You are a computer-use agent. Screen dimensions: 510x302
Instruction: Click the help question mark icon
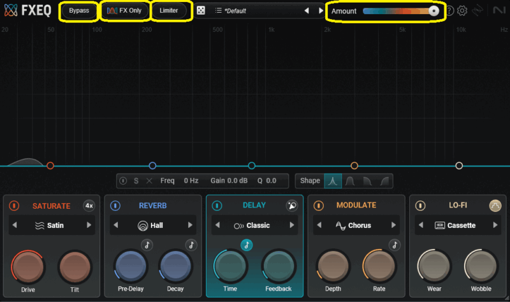[x=449, y=11]
